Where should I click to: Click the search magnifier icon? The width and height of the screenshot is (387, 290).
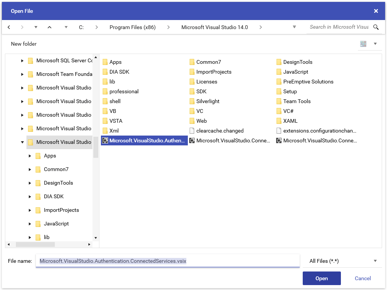[376, 27]
